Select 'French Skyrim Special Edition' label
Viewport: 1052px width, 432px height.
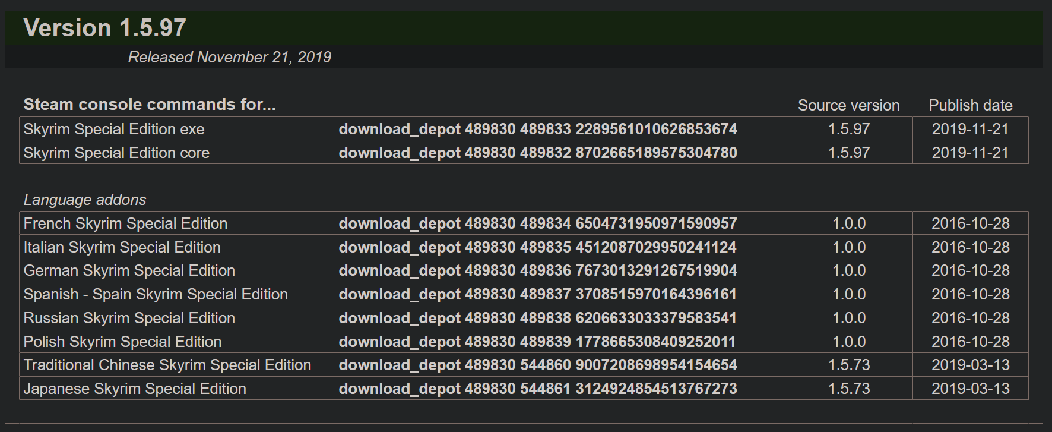coord(125,223)
